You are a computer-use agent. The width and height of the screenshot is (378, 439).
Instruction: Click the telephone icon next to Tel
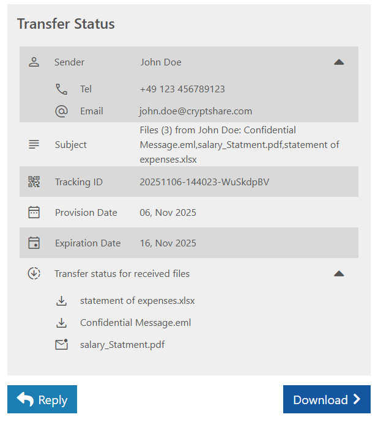[61, 89]
